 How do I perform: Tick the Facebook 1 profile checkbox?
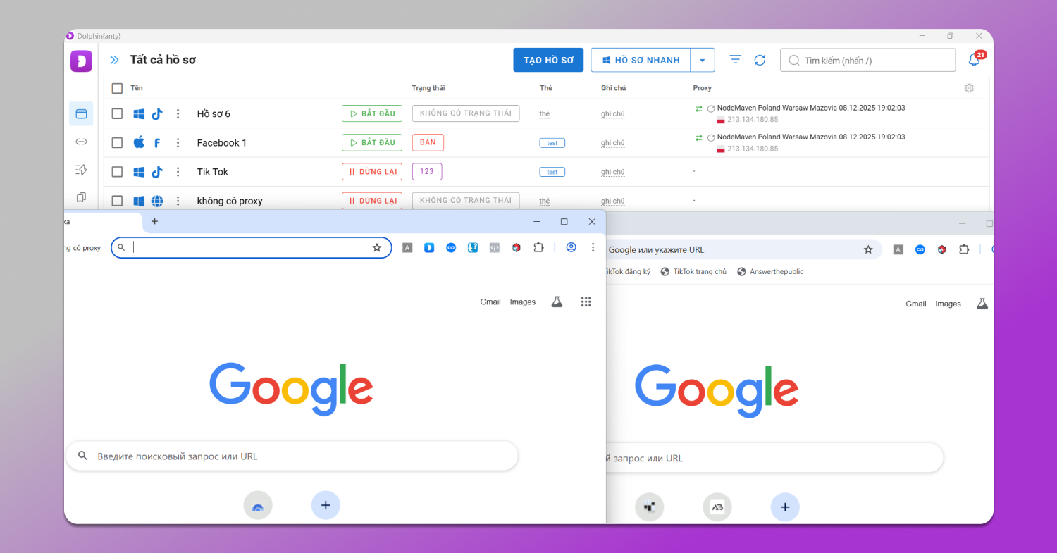[117, 142]
